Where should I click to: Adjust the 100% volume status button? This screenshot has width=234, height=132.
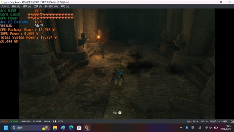click(x=58, y=121)
